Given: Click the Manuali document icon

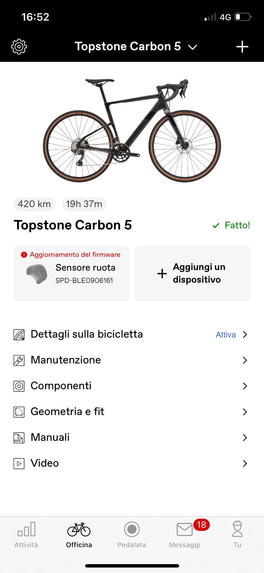Looking at the screenshot, I should coord(19,438).
